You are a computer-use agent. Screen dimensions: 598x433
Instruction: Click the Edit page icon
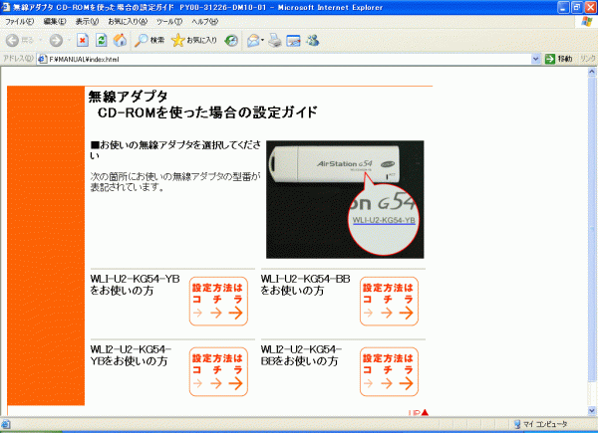pyautogui.click(x=294, y=40)
